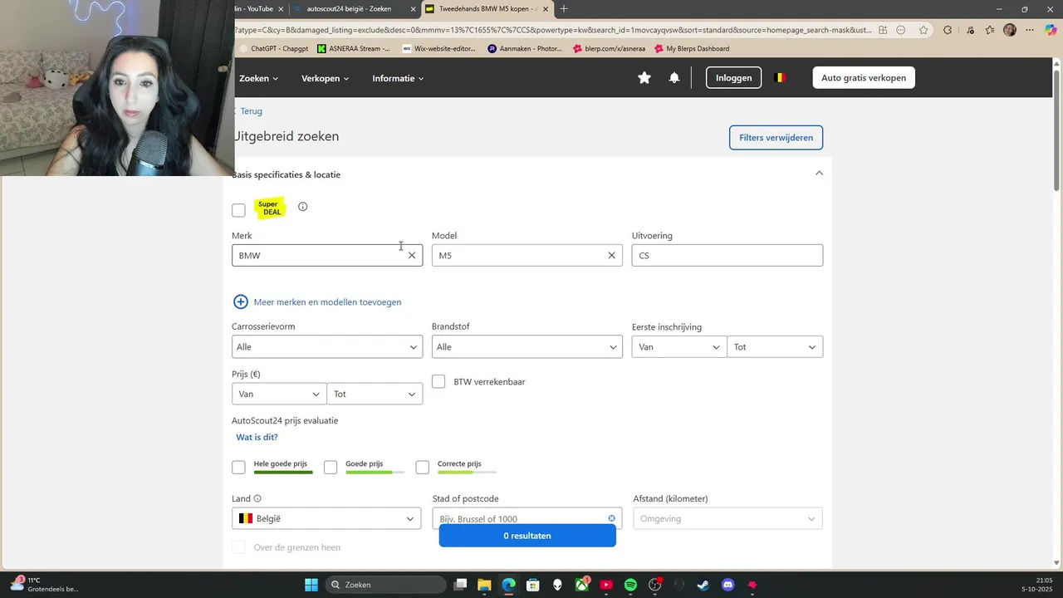Select the Belgium flag language icon
This screenshot has height=598, width=1063.
780,77
